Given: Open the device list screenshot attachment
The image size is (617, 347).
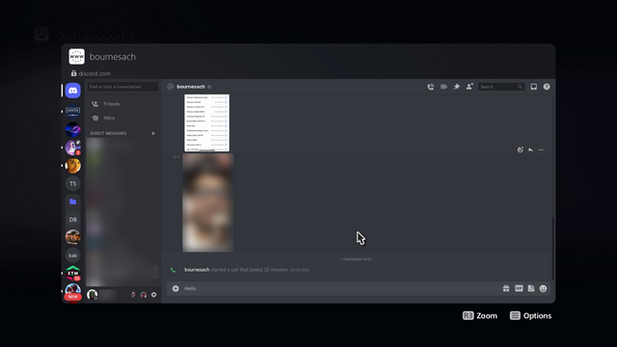Looking at the screenshot, I should click(207, 122).
